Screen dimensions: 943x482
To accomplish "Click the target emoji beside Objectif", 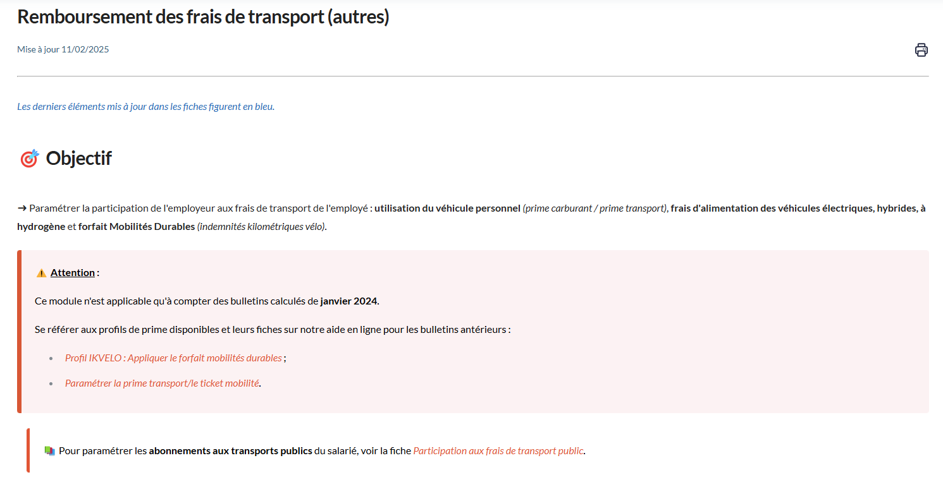I will (x=29, y=159).
